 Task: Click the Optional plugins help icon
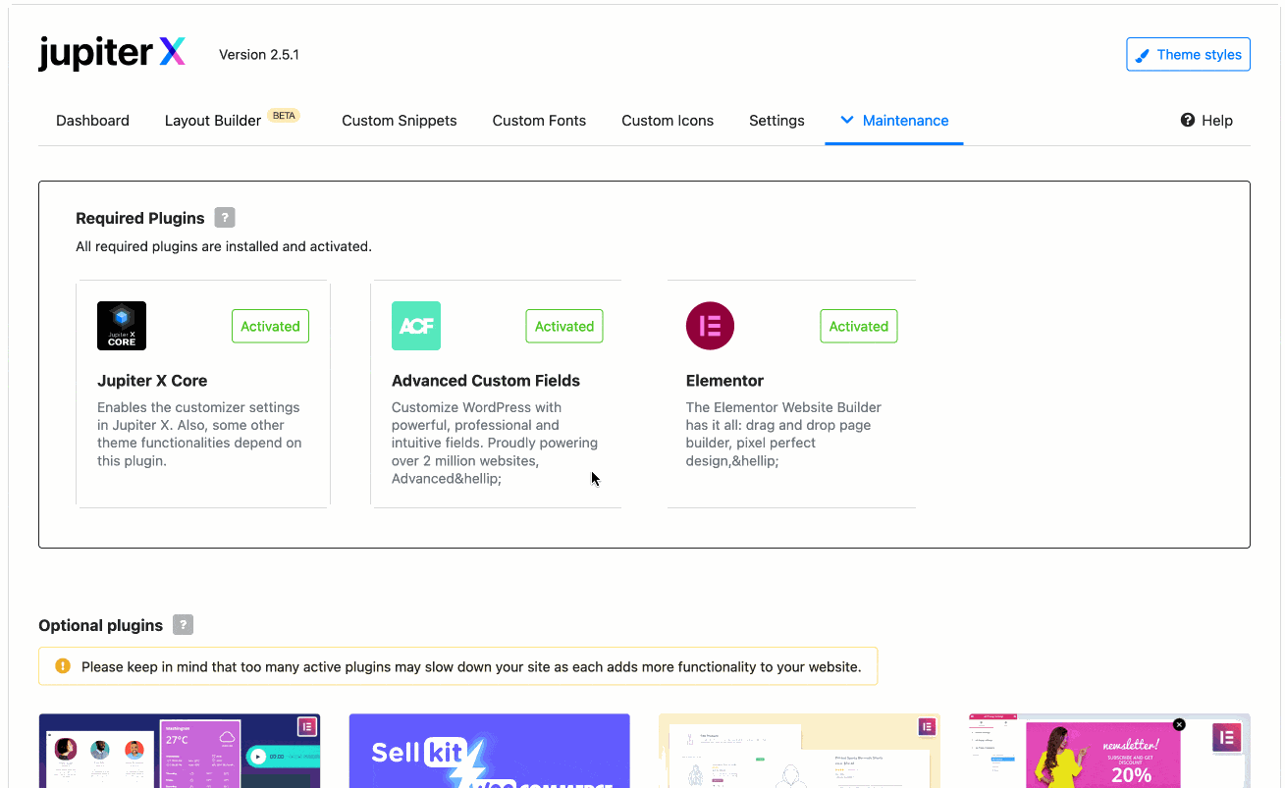(183, 625)
